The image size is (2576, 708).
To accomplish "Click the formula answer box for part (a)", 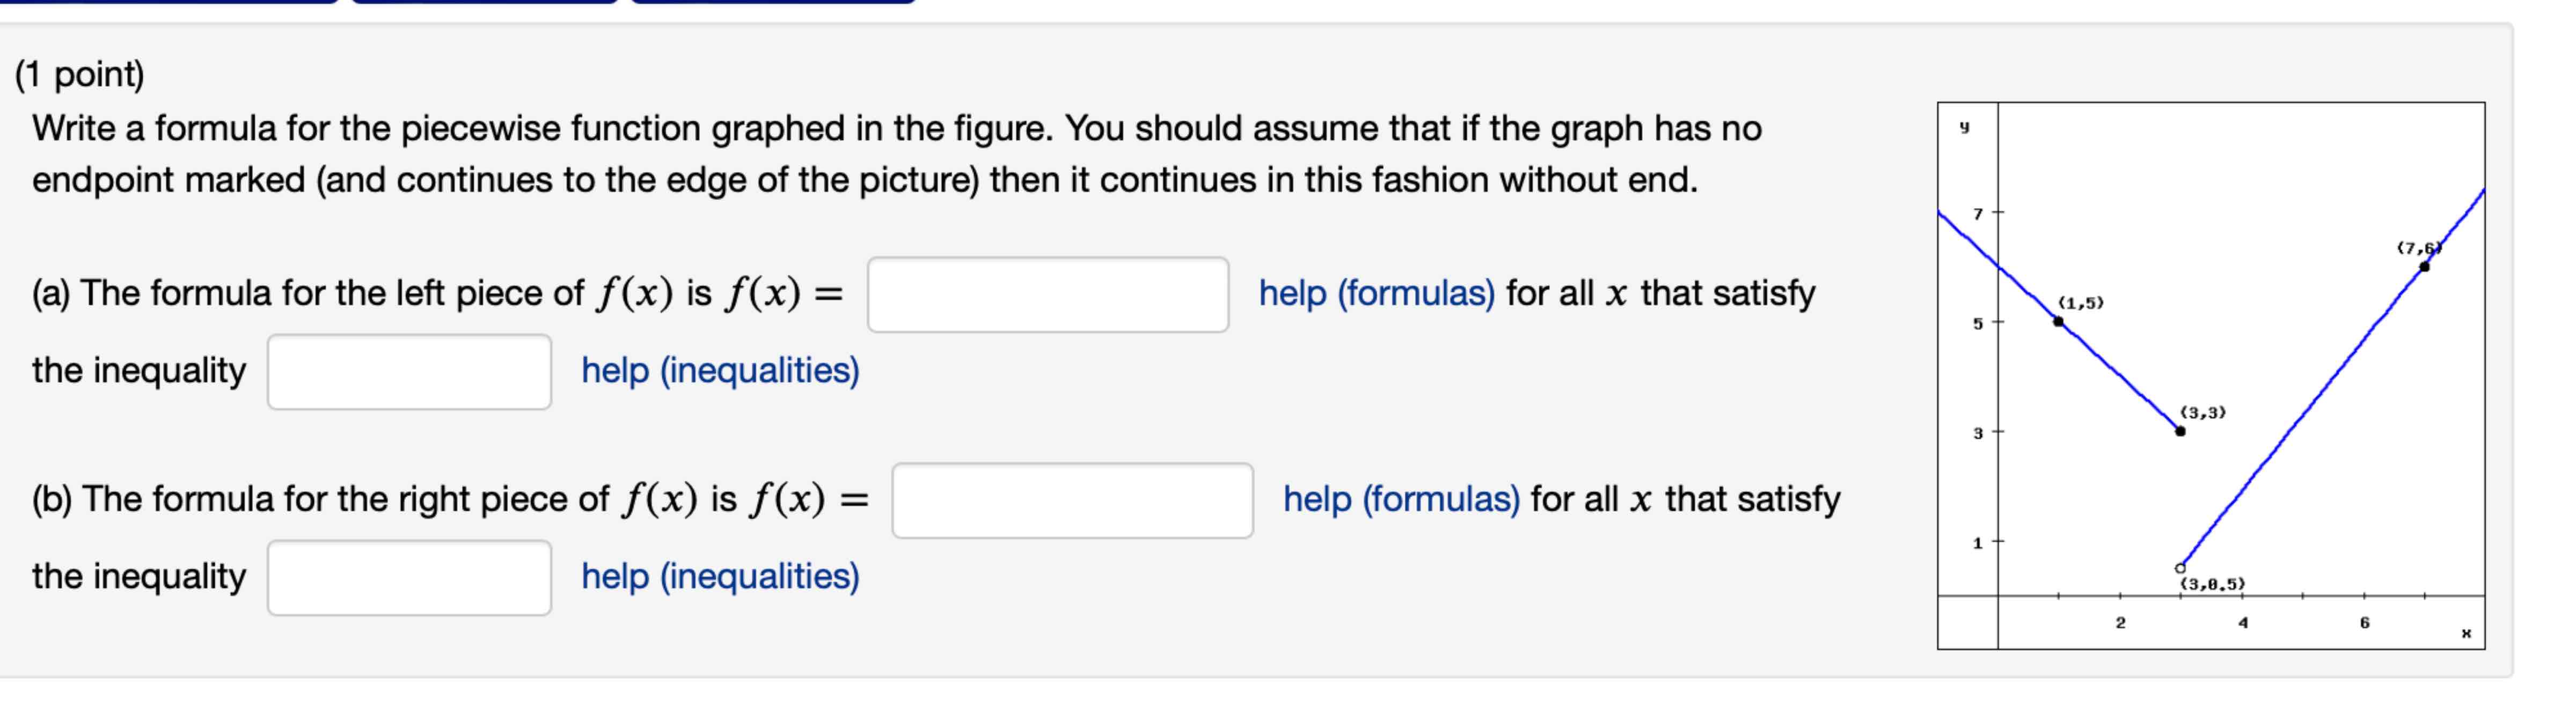I will click(1049, 293).
